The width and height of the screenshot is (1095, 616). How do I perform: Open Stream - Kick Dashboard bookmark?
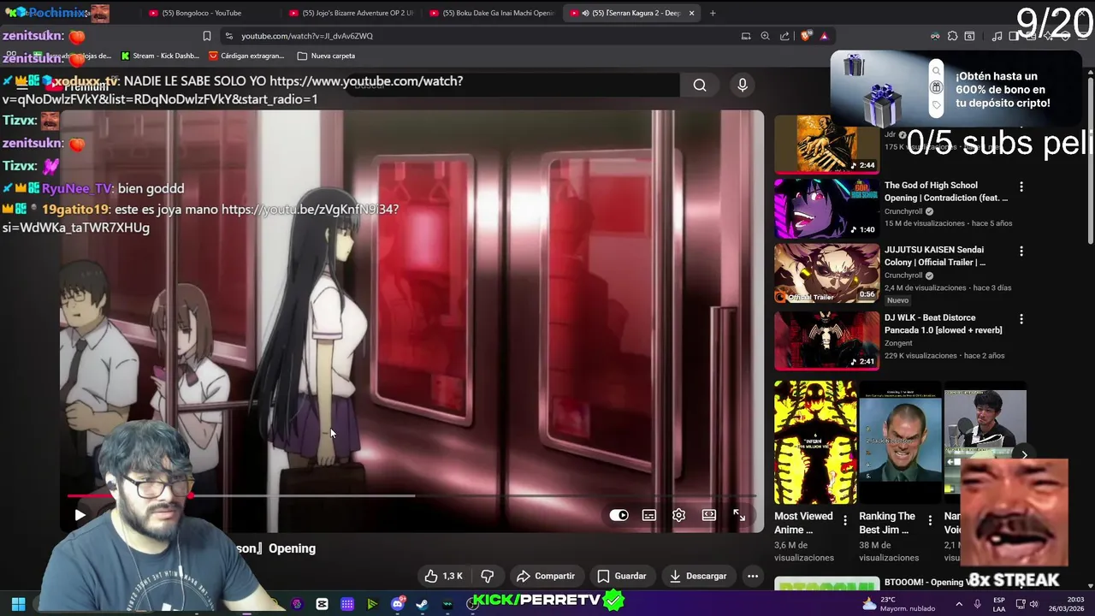(x=160, y=56)
